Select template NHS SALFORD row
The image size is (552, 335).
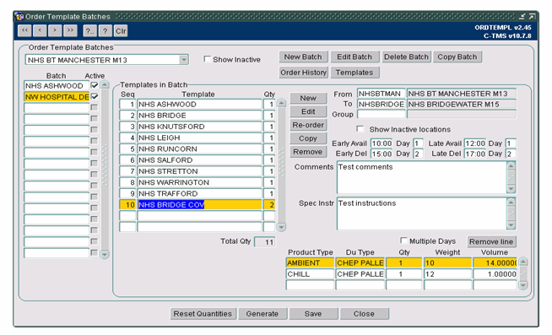pos(199,159)
